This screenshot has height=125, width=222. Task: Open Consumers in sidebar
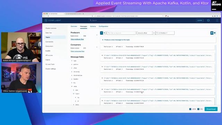point(49,46)
